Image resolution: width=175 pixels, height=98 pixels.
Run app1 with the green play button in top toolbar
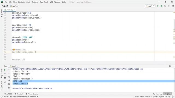[x=158, y=6]
